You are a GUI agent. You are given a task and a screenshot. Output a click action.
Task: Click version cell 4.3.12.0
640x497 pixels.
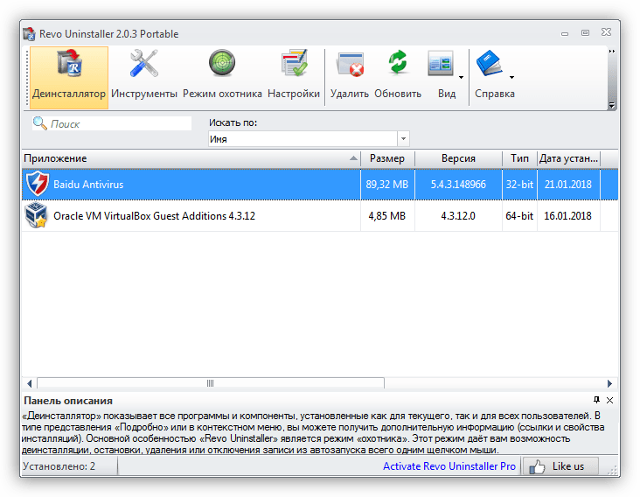(458, 215)
